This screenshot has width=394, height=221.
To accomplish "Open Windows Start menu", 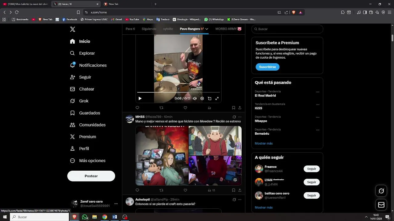I will (x=5, y=217).
